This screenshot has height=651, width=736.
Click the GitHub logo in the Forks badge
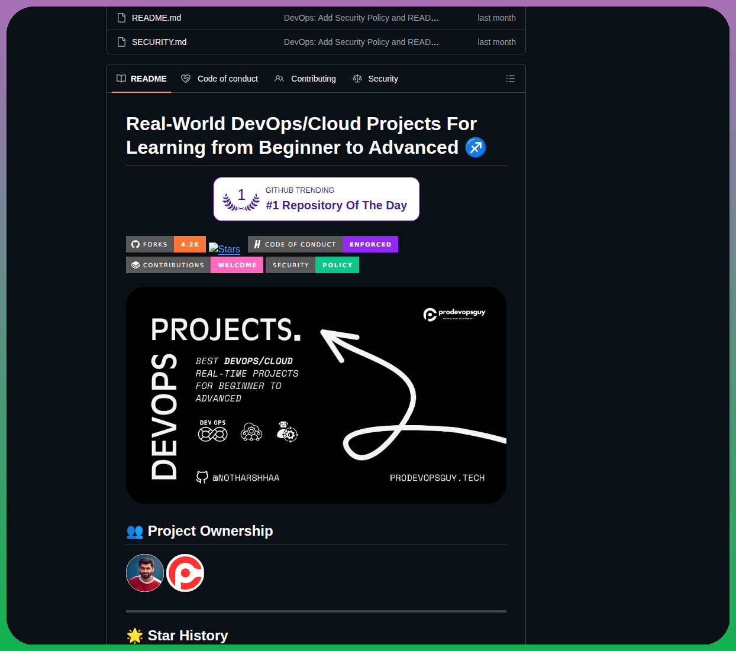(135, 244)
